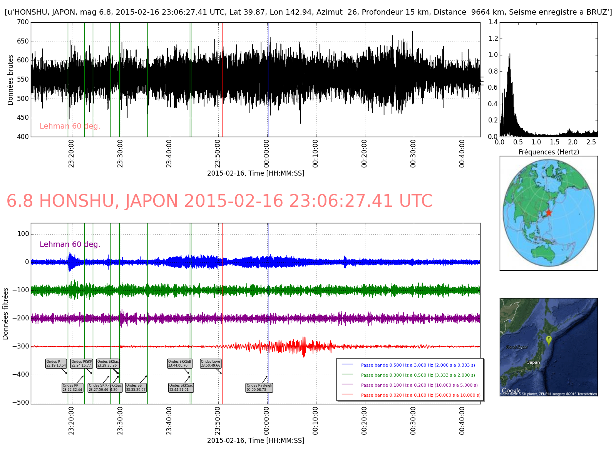Image resolution: width=616 pixels, height=449 pixels.
Task: Click the Ondes SS arrival label
Action: [136, 387]
